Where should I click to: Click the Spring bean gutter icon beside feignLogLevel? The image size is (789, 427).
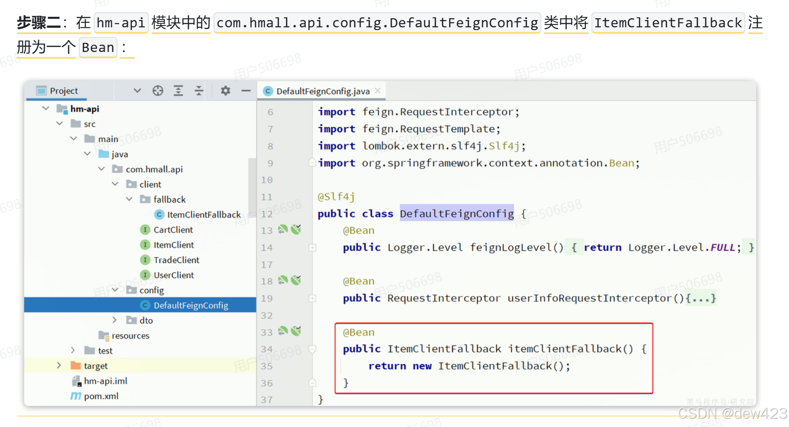(283, 230)
